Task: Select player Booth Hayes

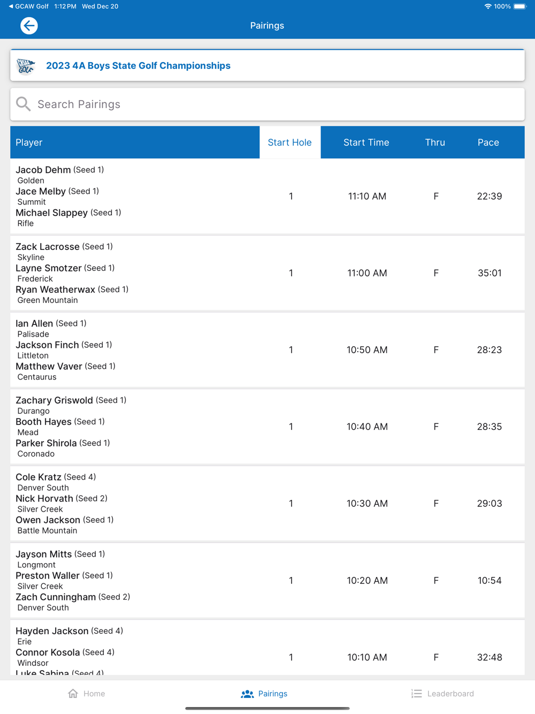Action: [43, 422]
